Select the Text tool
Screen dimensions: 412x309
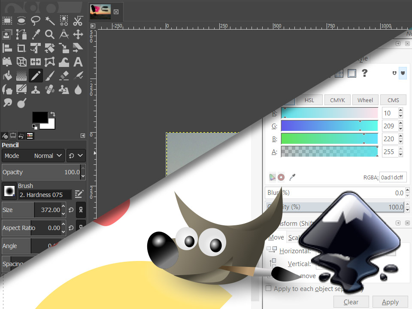[78, 62]
